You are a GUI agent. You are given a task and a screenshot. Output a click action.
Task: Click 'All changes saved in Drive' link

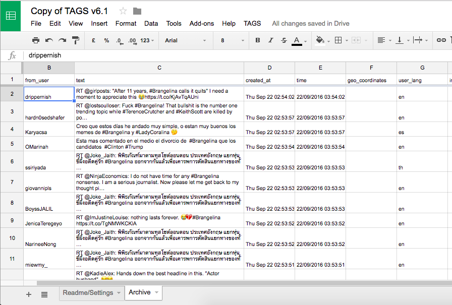pos(310,24)
